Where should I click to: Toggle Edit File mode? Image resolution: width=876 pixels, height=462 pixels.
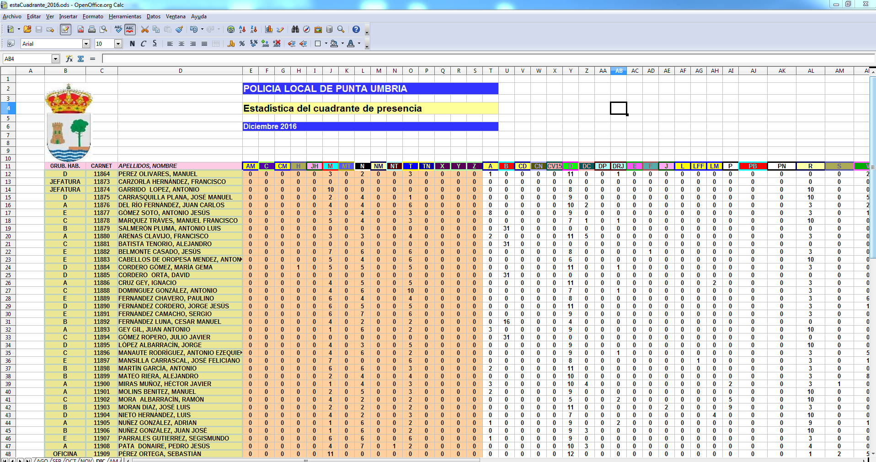click(x=65, y=29)
